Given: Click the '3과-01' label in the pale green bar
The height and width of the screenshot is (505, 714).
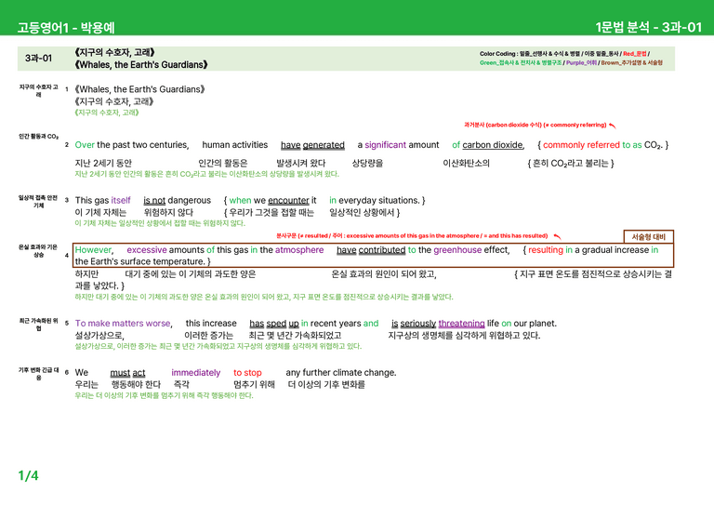Looking at the screenshot, I should pos(39,59).
